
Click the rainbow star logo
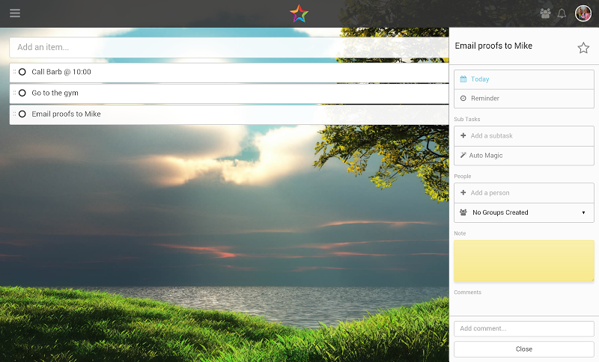pyautogui.click(x=299, y=13)
